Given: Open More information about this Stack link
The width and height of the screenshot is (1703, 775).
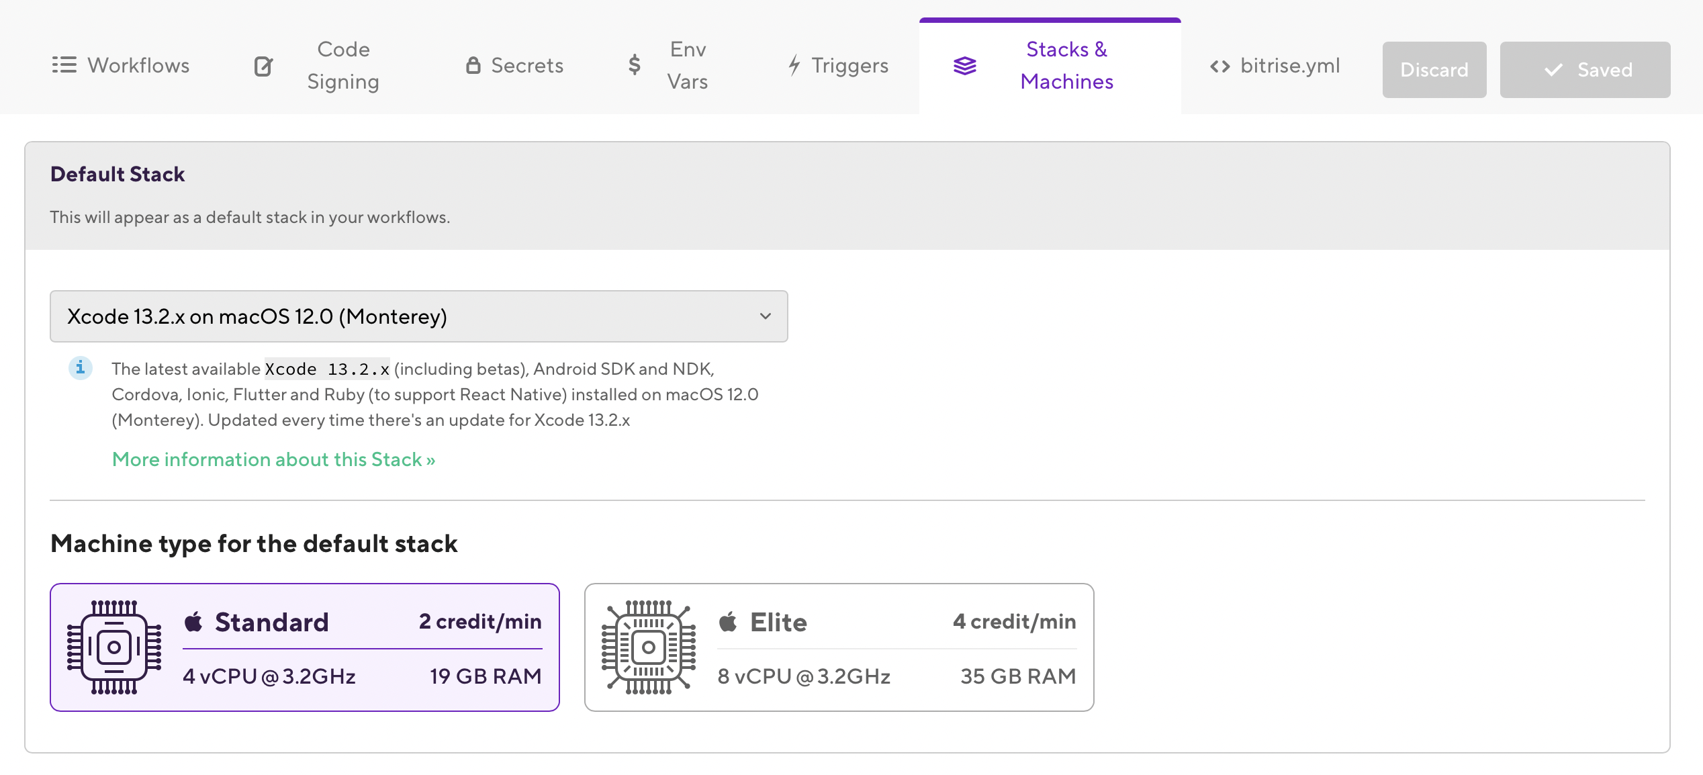Looking at the screenshot, I should [x=273, y=459].
